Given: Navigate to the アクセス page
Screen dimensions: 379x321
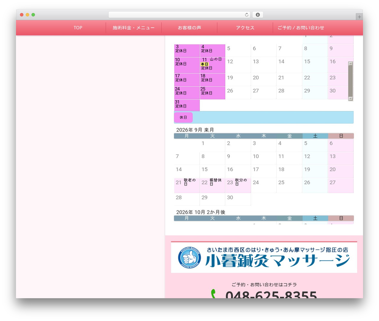Looking at the screenshot, I should [245, 28].
